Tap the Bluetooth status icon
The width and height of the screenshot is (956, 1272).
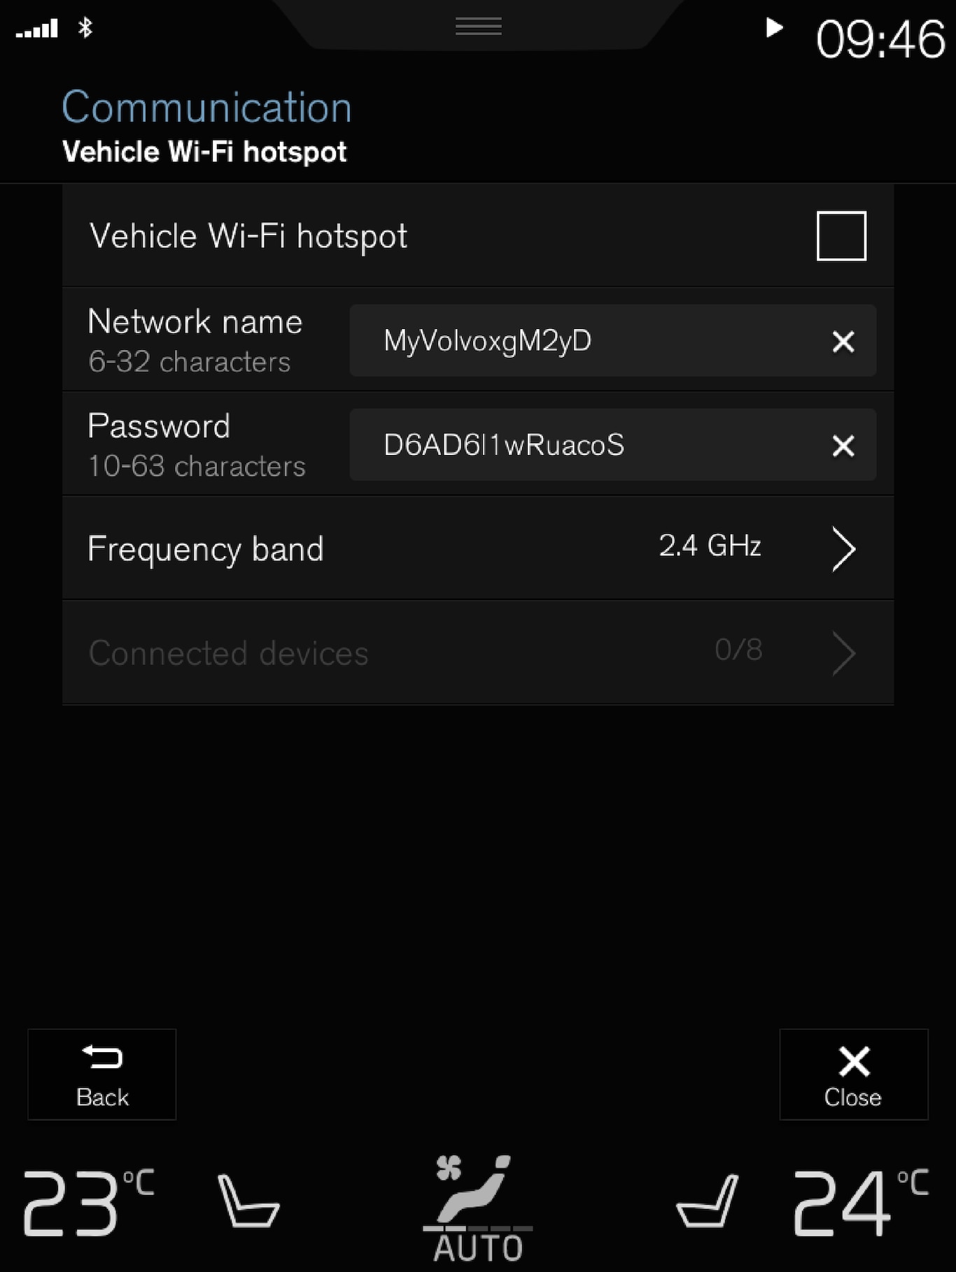pyautogui.click(x=85, y=28)
